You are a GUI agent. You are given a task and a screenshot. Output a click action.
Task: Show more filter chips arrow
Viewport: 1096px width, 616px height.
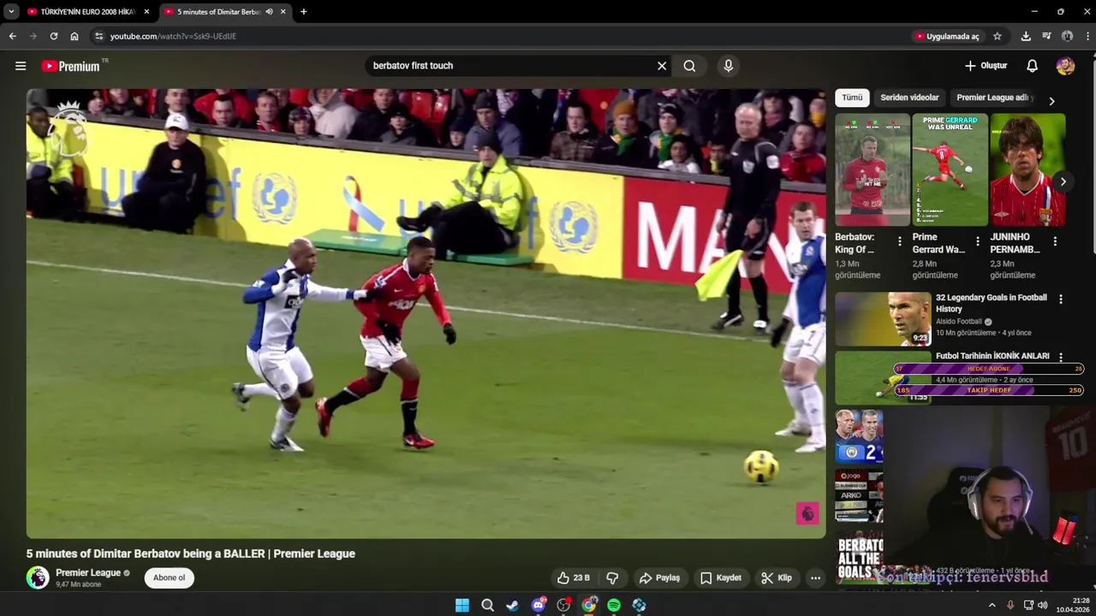pos(1051,100)
